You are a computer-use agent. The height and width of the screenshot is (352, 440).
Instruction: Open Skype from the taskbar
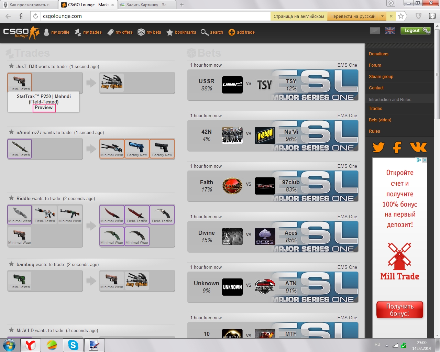(73, 345)
